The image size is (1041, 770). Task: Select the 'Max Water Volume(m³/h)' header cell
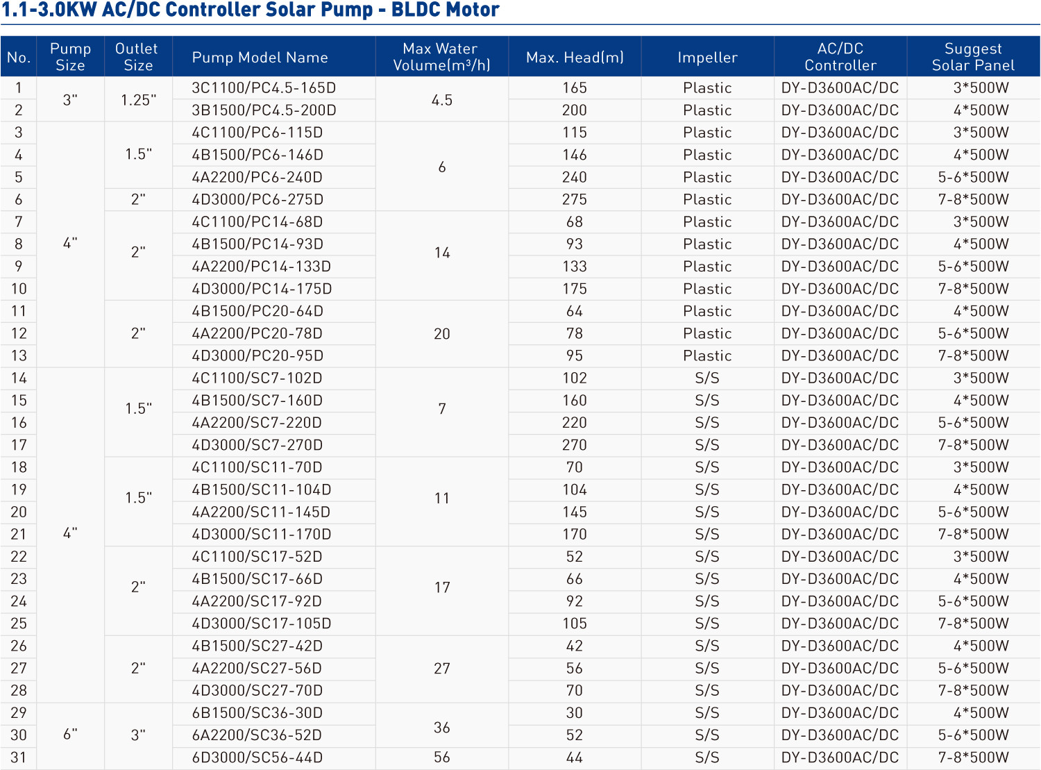[x=441, y=58]
